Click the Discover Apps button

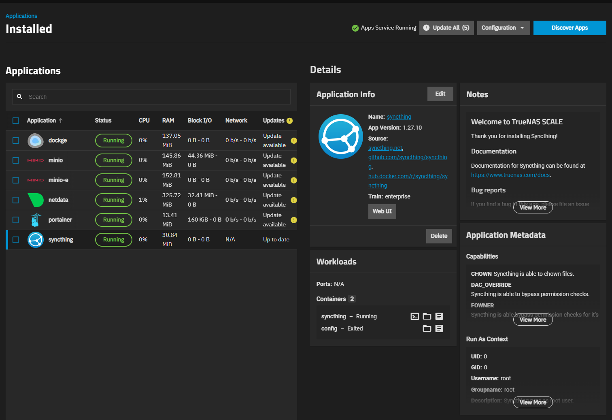click(x=569, y=28)
